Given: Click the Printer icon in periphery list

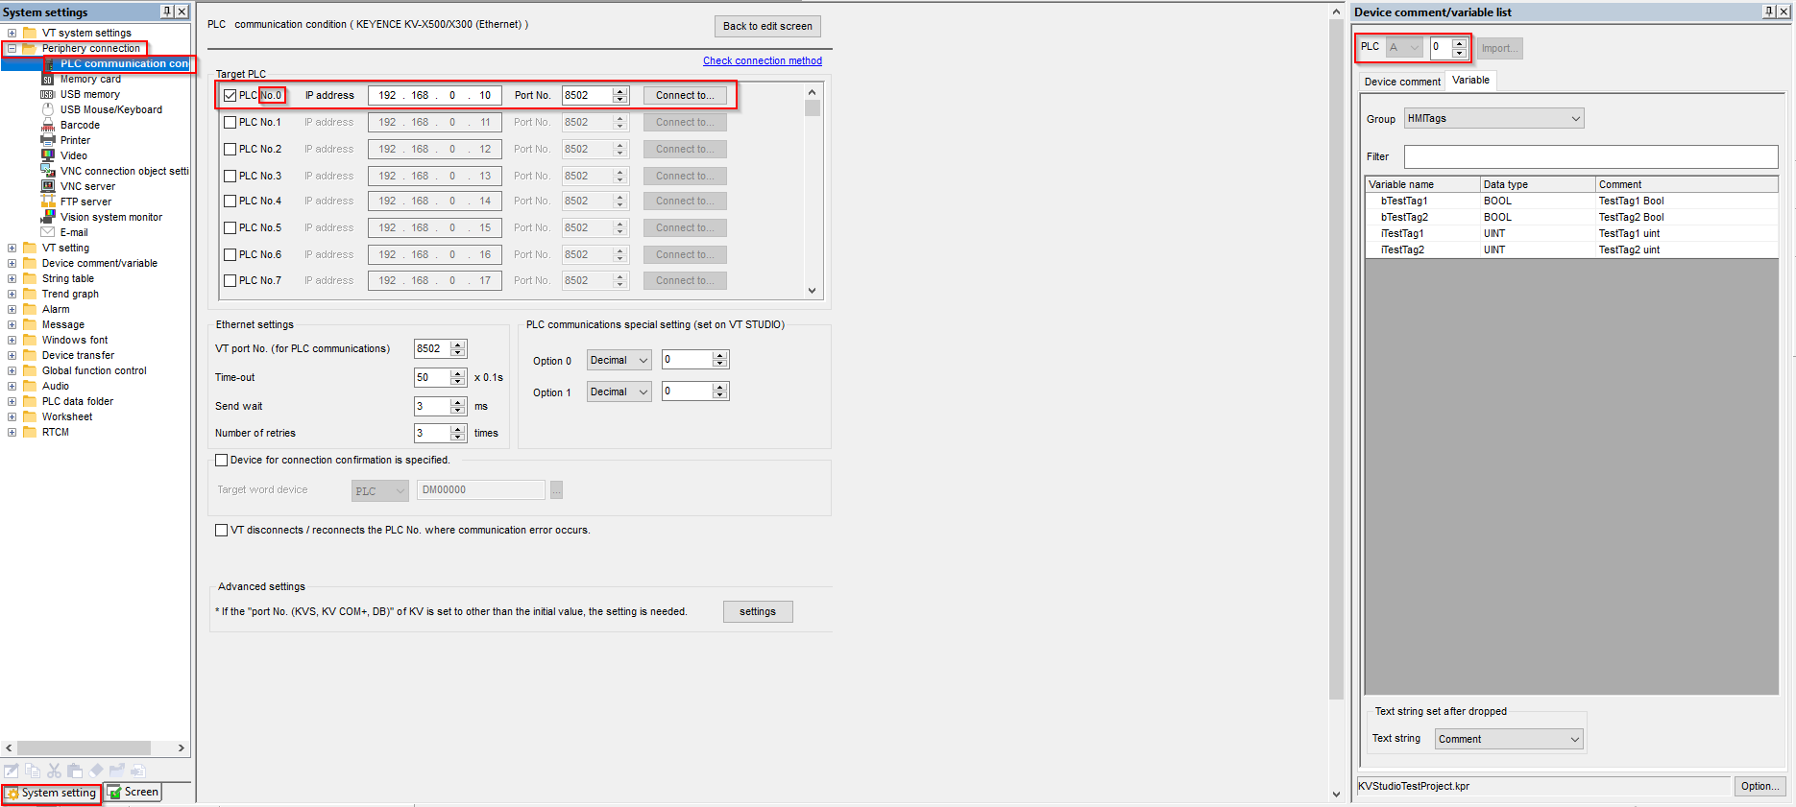Looking at the screenshot, I should (47, 140).
